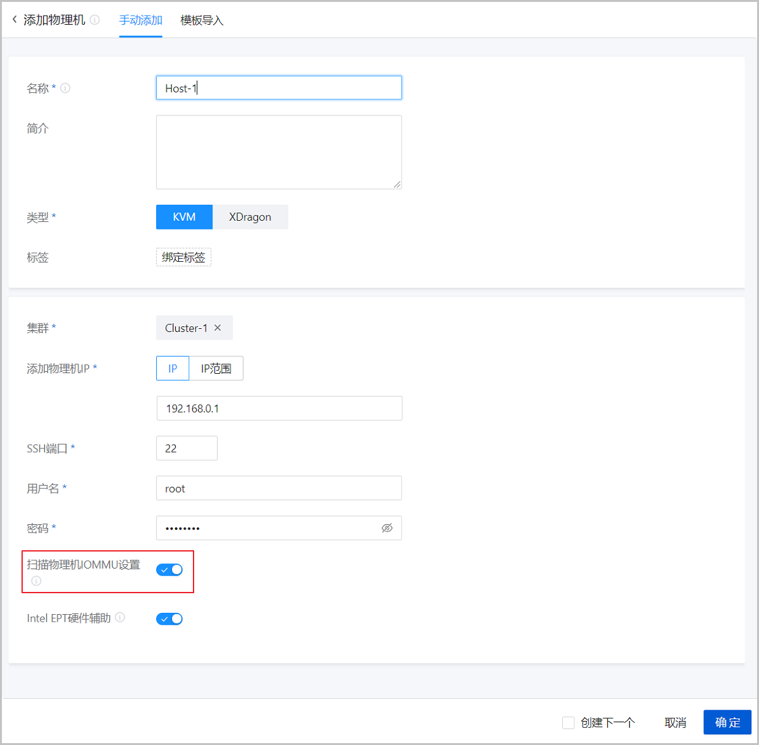Click the 192.168.0.1 IP address field
The image size is (759, 745).
278,408
